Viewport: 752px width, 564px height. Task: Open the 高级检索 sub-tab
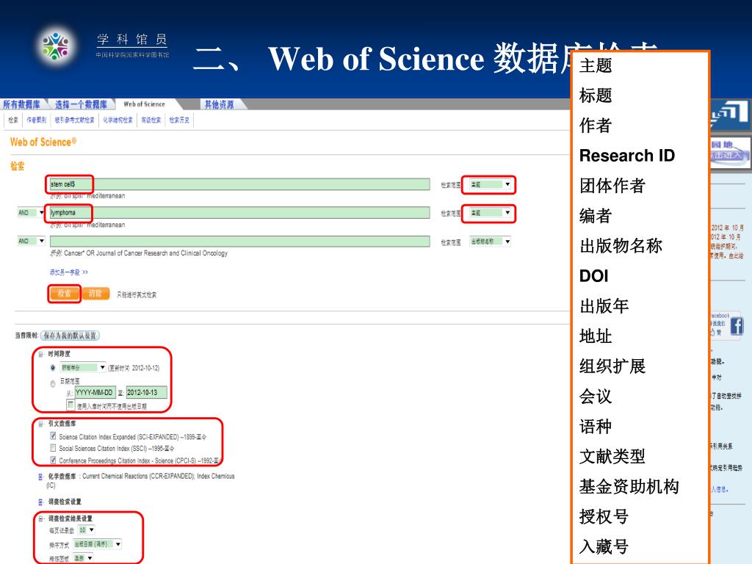click(x=151, y=120)
